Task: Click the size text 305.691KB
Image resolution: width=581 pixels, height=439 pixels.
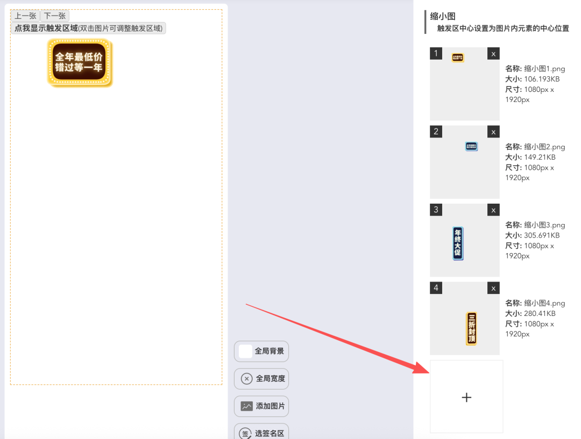Action: (x=542, y=235)
